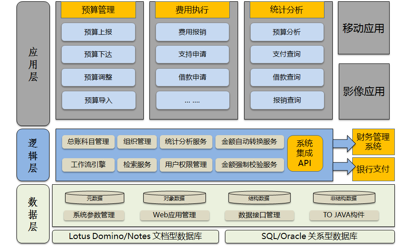The image size is (397, 249).
Task: Open the 移动应用 panel
Action: pyautogui.click(x=364, y=29)
